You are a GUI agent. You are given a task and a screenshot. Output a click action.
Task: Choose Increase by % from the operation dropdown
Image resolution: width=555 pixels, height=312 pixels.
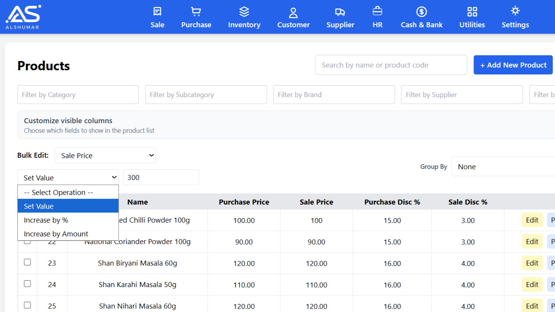pyautogui.click(x=46, y=220)
